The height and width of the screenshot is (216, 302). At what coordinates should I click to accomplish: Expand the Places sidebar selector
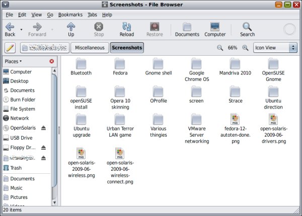tap(14, 61)
